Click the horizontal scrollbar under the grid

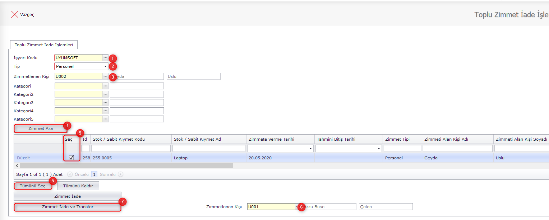tap(126, 166)
